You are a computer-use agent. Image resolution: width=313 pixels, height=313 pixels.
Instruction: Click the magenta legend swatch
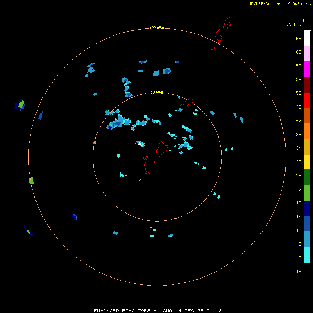click(307, 69)
